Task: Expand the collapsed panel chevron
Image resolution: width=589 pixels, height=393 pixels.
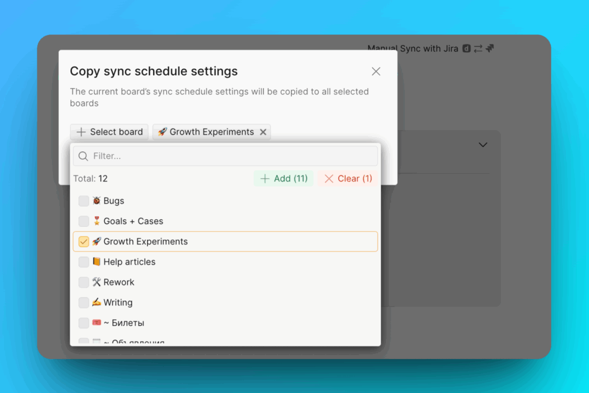Action: 483,144
